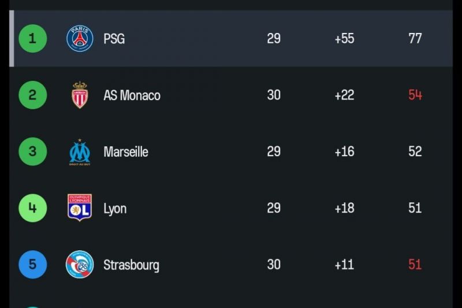Open the AS Monaco team name link
462x308 pixels.
click(132, 95)
